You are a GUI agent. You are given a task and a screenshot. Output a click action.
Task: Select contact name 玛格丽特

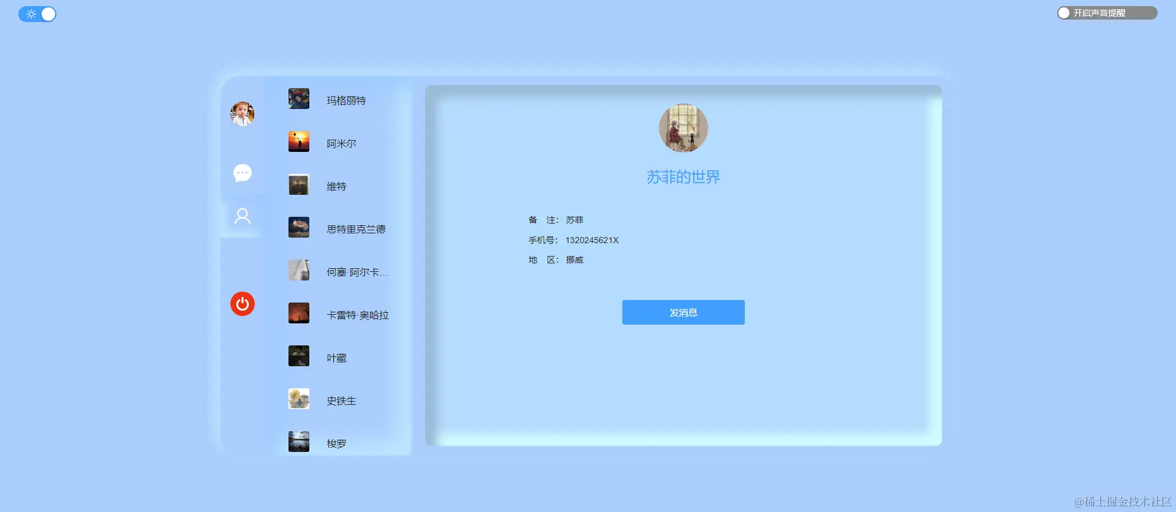tap(346, 100)
